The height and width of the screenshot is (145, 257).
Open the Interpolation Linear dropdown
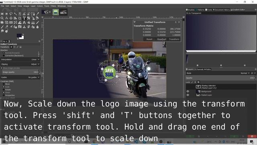pyautogui.click(x=20, y=60)
